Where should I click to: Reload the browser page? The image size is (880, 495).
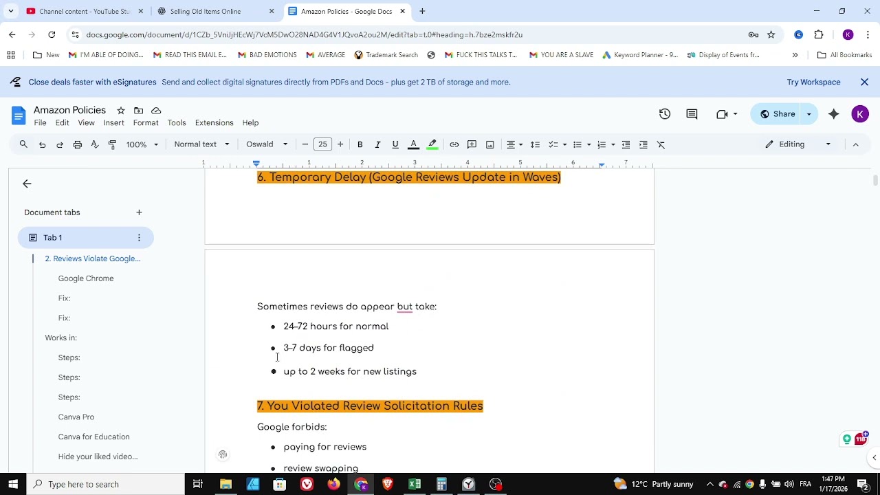point(52,34)
